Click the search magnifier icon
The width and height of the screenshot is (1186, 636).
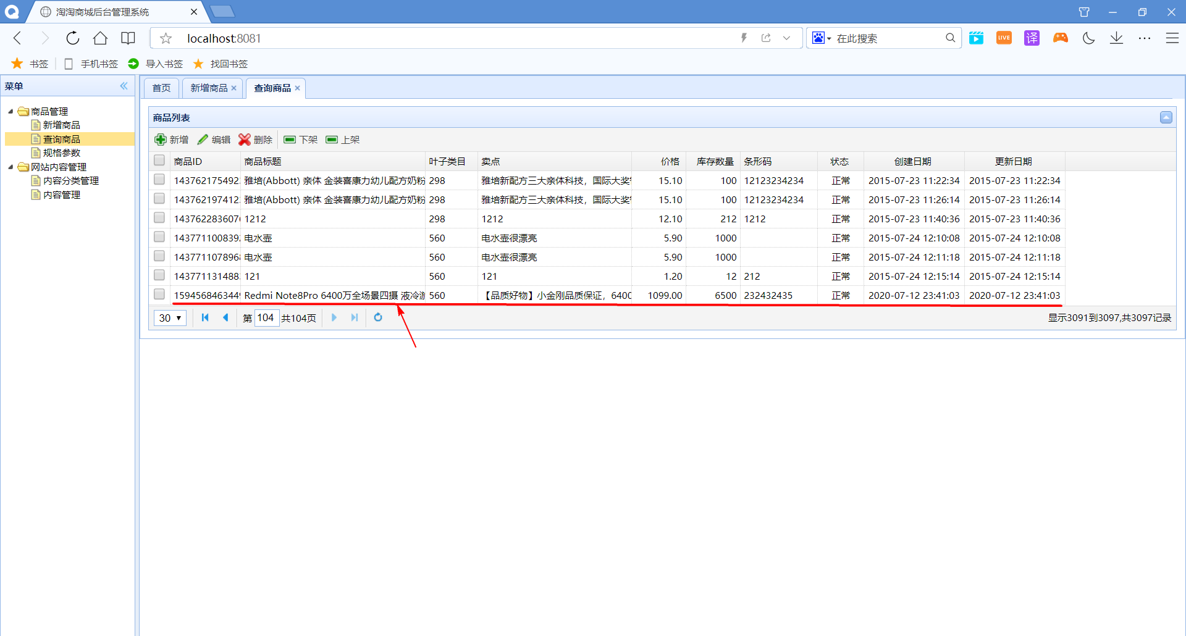click(x=950, y=38)
